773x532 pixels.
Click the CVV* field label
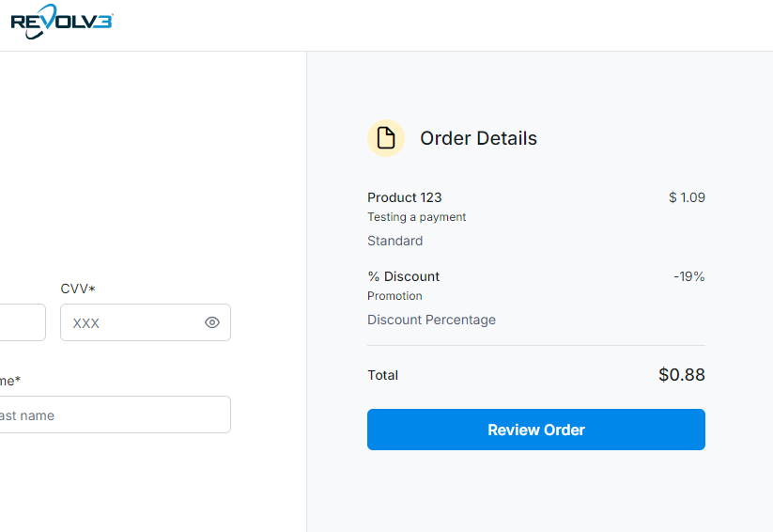point(78,289)
